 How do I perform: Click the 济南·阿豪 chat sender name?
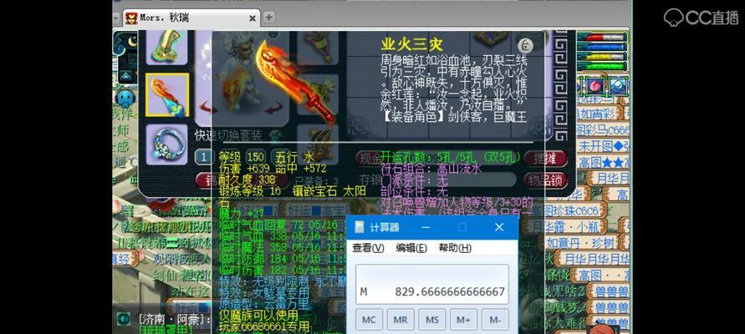[174, 319]
